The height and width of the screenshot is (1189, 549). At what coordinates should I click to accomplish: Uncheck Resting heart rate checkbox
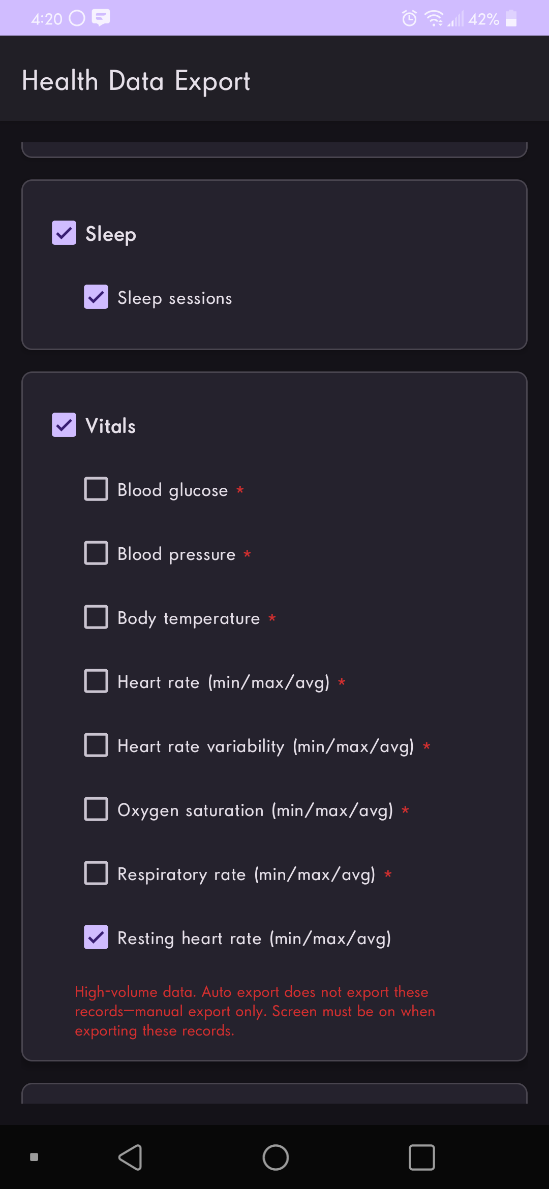[x=96, y=937]
